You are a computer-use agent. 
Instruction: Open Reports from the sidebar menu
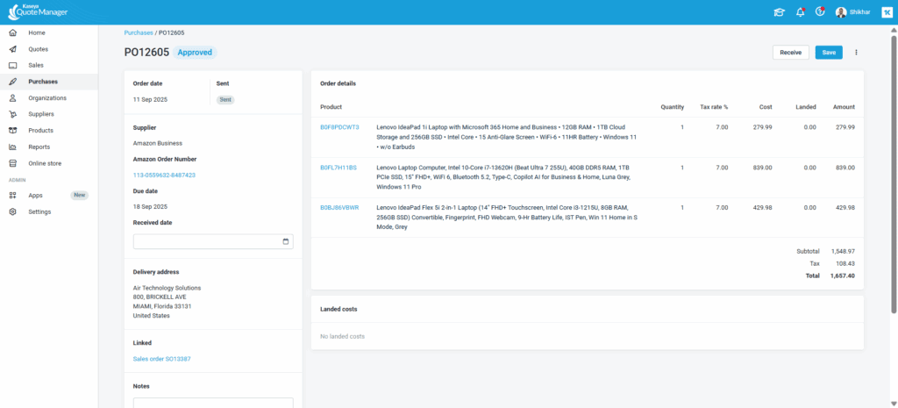[x=39, y=147]
